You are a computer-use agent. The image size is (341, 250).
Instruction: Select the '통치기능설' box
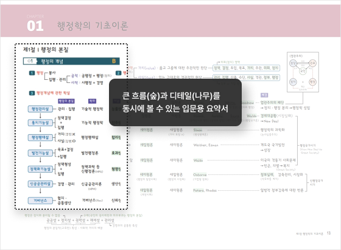(40, 123)
